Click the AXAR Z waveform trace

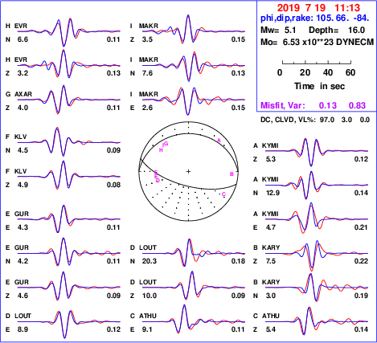coord(69,100)
